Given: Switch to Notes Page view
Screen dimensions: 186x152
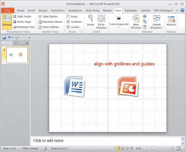Looking at the screenshot, I should [22, 22].
